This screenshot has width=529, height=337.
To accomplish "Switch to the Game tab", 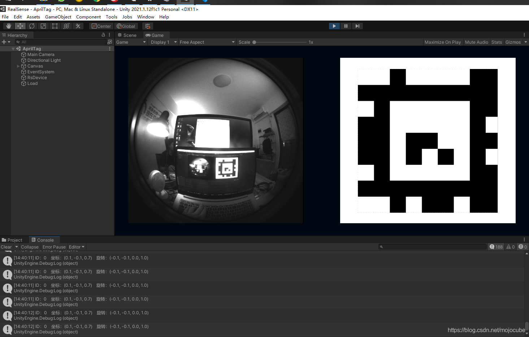I will [155, 35].
